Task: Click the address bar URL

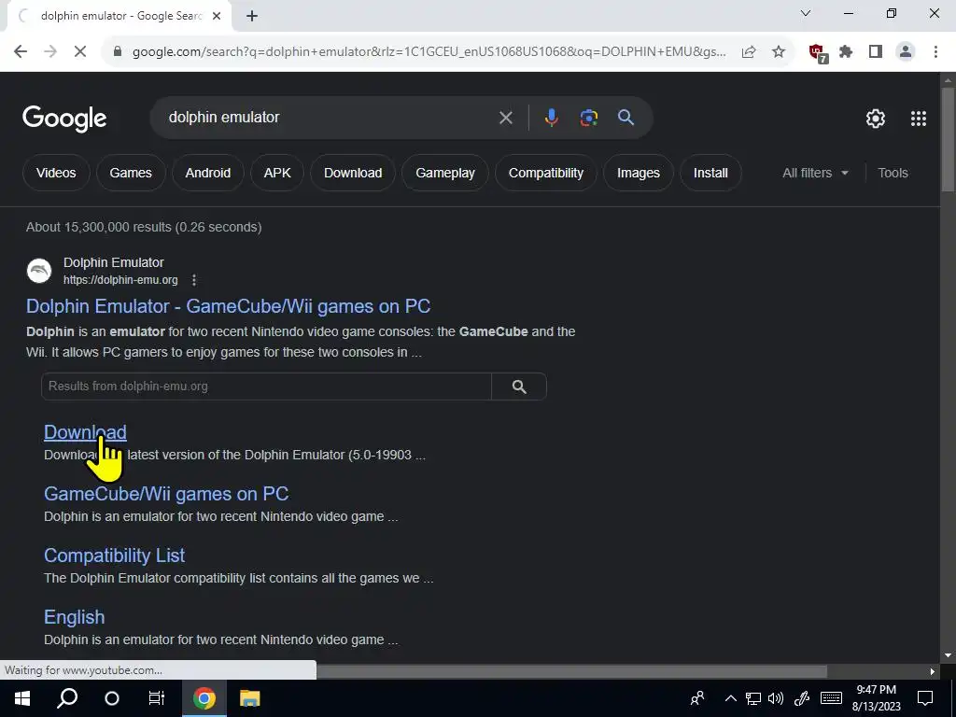Action: [x=429, y=52]
